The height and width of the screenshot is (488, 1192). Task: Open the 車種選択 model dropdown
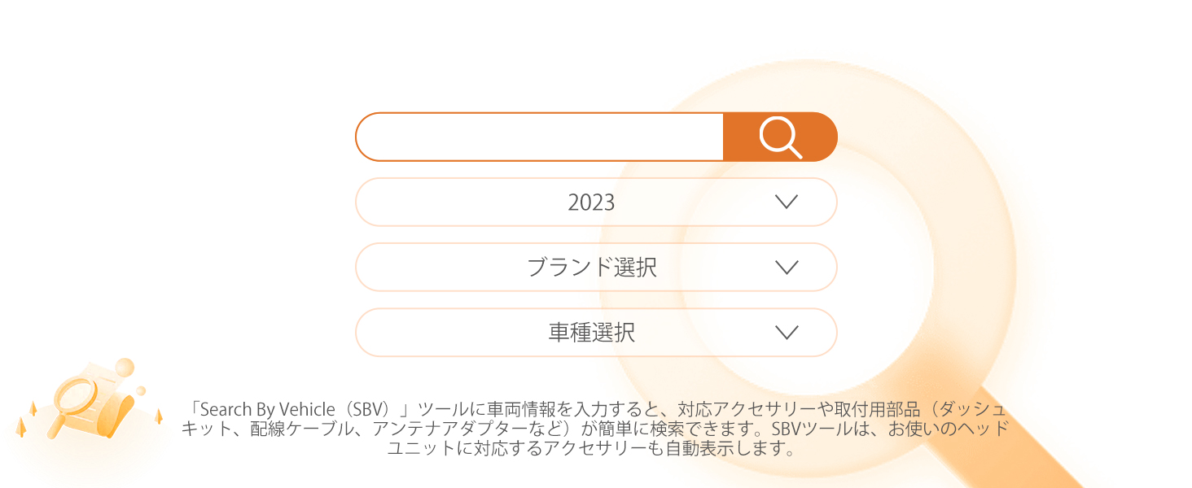596,332
